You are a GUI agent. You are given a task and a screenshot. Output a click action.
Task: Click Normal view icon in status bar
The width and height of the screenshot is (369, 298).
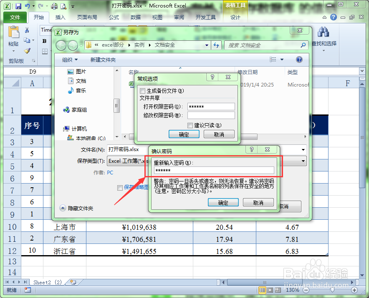262,290
